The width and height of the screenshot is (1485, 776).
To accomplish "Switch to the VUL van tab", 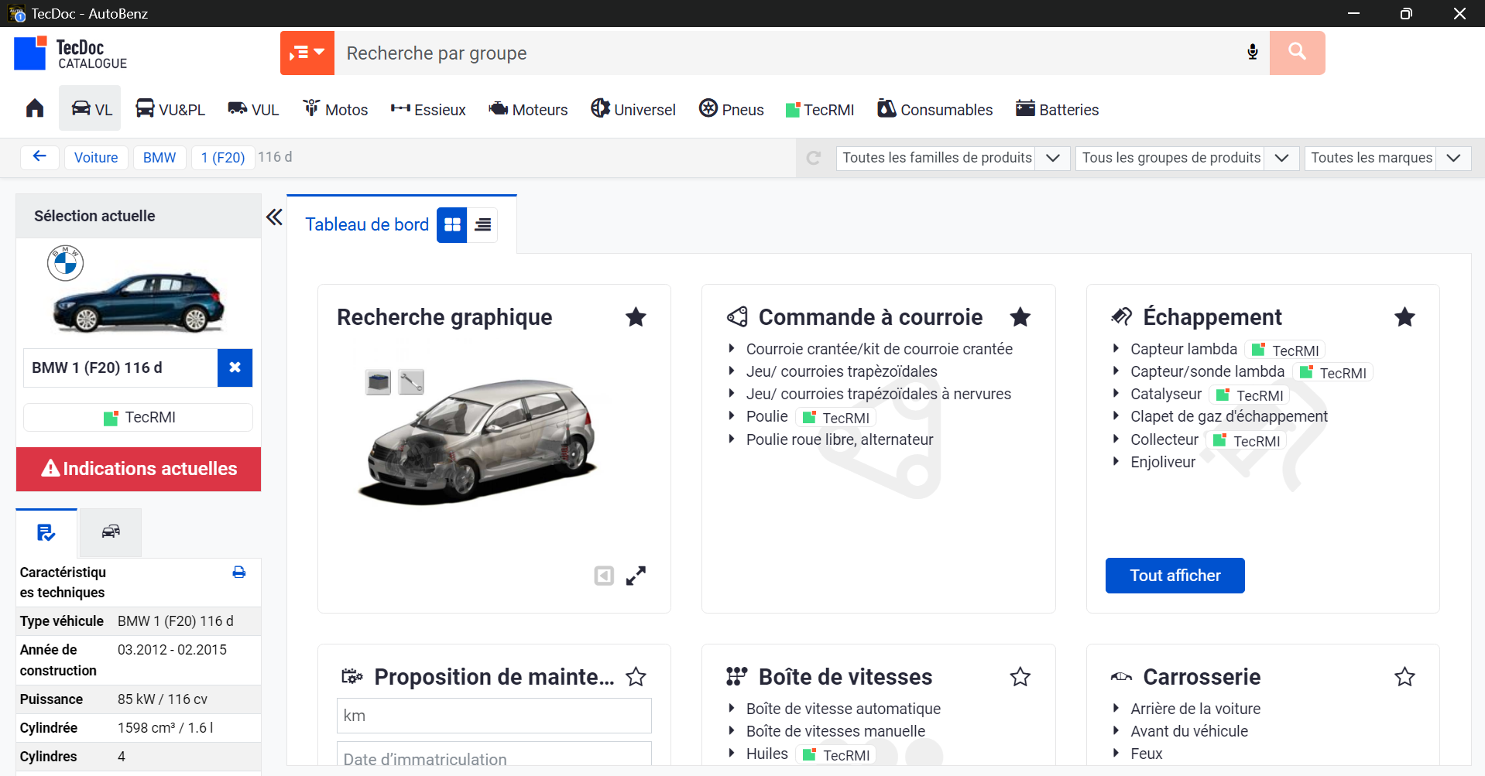I will click(x=253, y=109).
